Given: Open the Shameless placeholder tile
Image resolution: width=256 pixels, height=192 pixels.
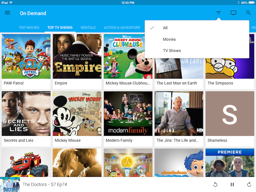Looking at the screenshot, I should click(230, 114).
